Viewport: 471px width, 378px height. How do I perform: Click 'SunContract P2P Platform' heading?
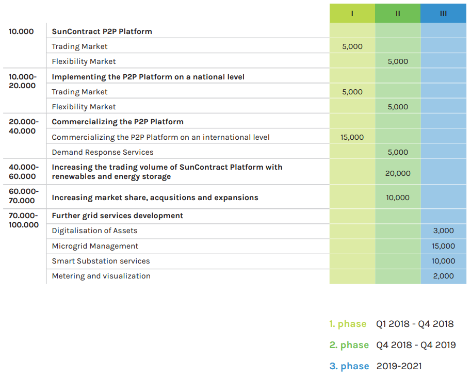tap(102, 31)
